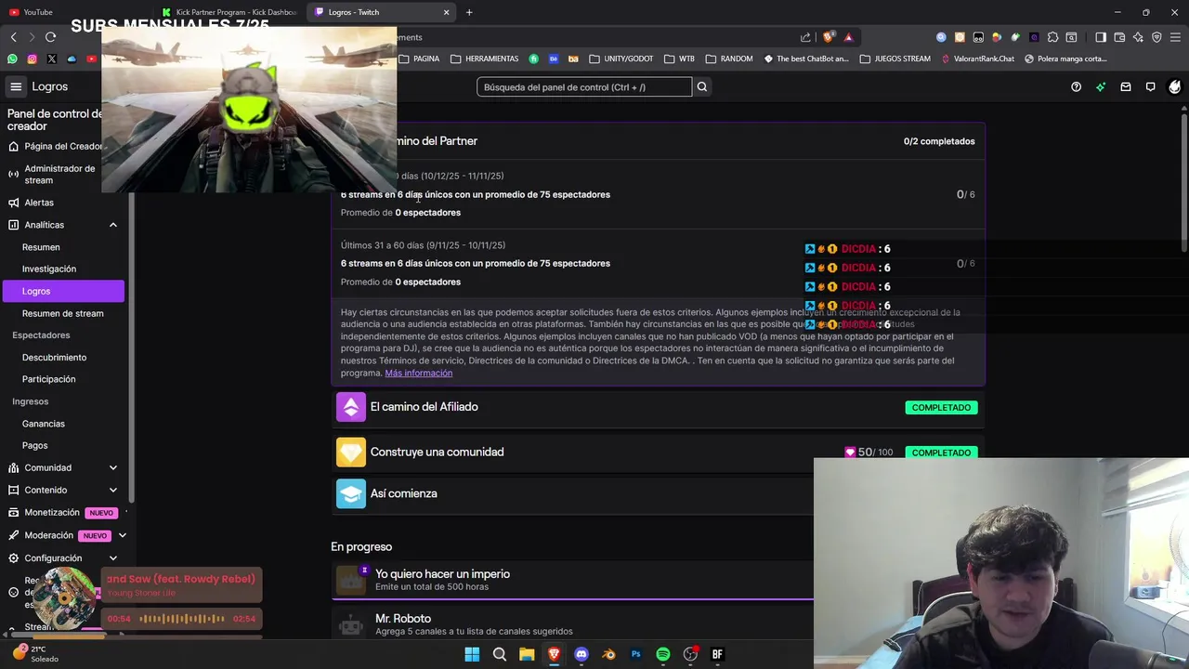Click the Administrador de stream icon
1189x669 pixels.
[x=13, y=175]
